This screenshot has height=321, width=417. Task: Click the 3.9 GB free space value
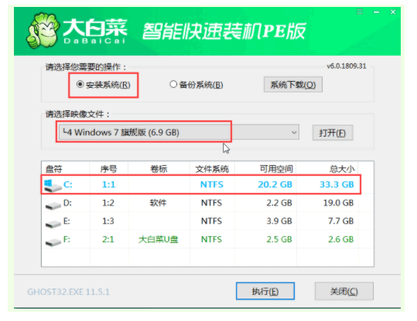pyautogui.click(x=279, y=221)
